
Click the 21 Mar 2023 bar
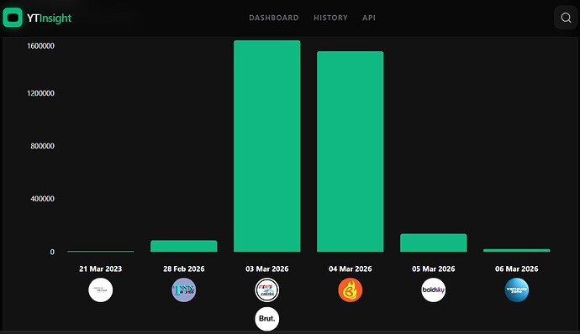tap(101, 251)
